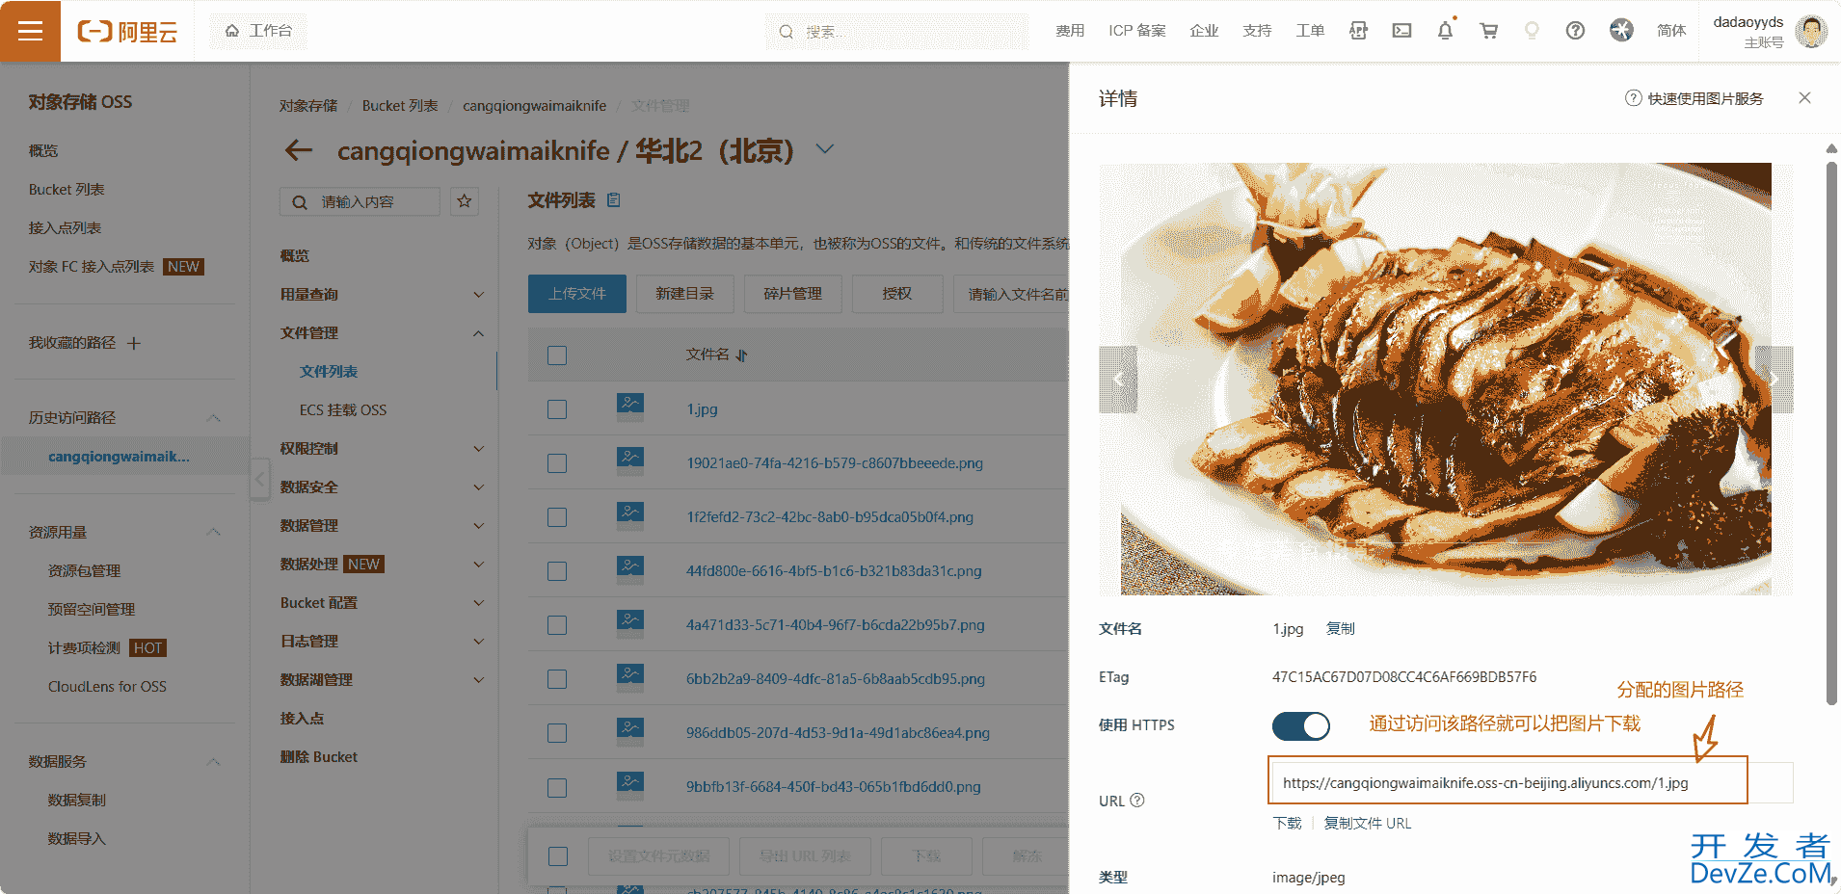
Task: Show next image in preview
Action: coord(1774,380)
